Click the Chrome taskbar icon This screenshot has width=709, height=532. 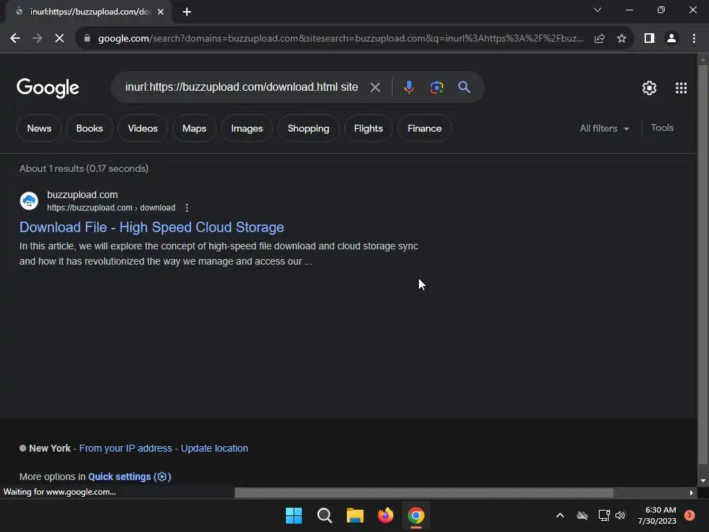[x=416, y=515]
